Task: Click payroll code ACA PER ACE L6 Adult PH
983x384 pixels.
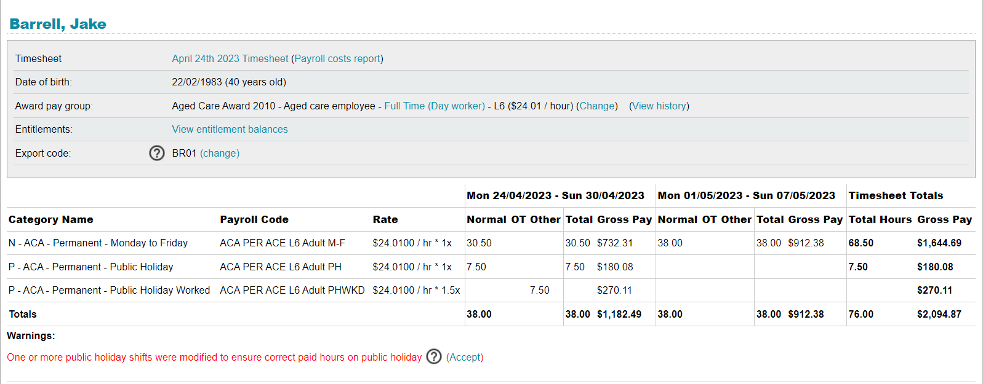Action: pyautogui.click(x=281, y=267)
